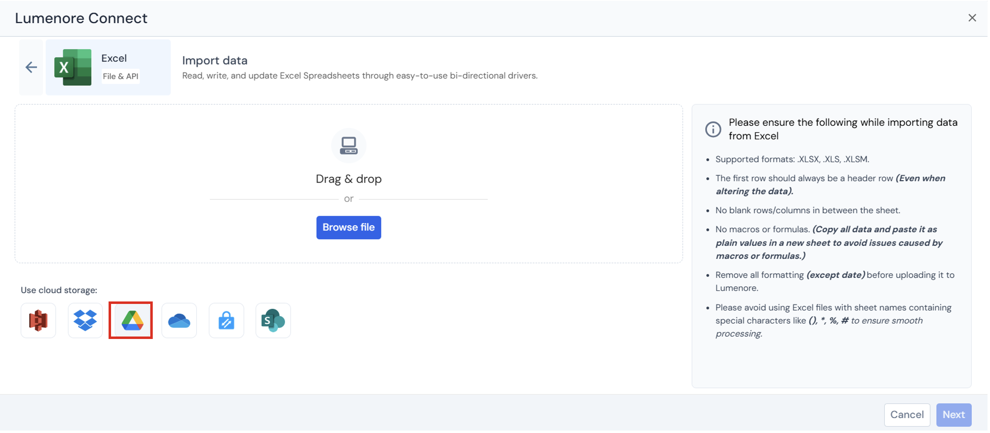990x433 pixels.
Task: Click the Import data heading
Action: click(215, 61)
